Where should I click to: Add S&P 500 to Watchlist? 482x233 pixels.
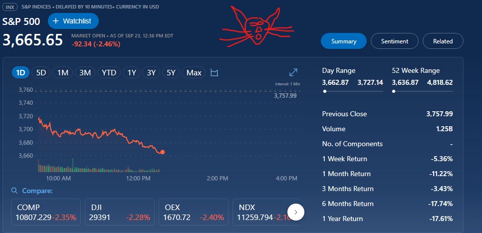[x=73, y=21]
